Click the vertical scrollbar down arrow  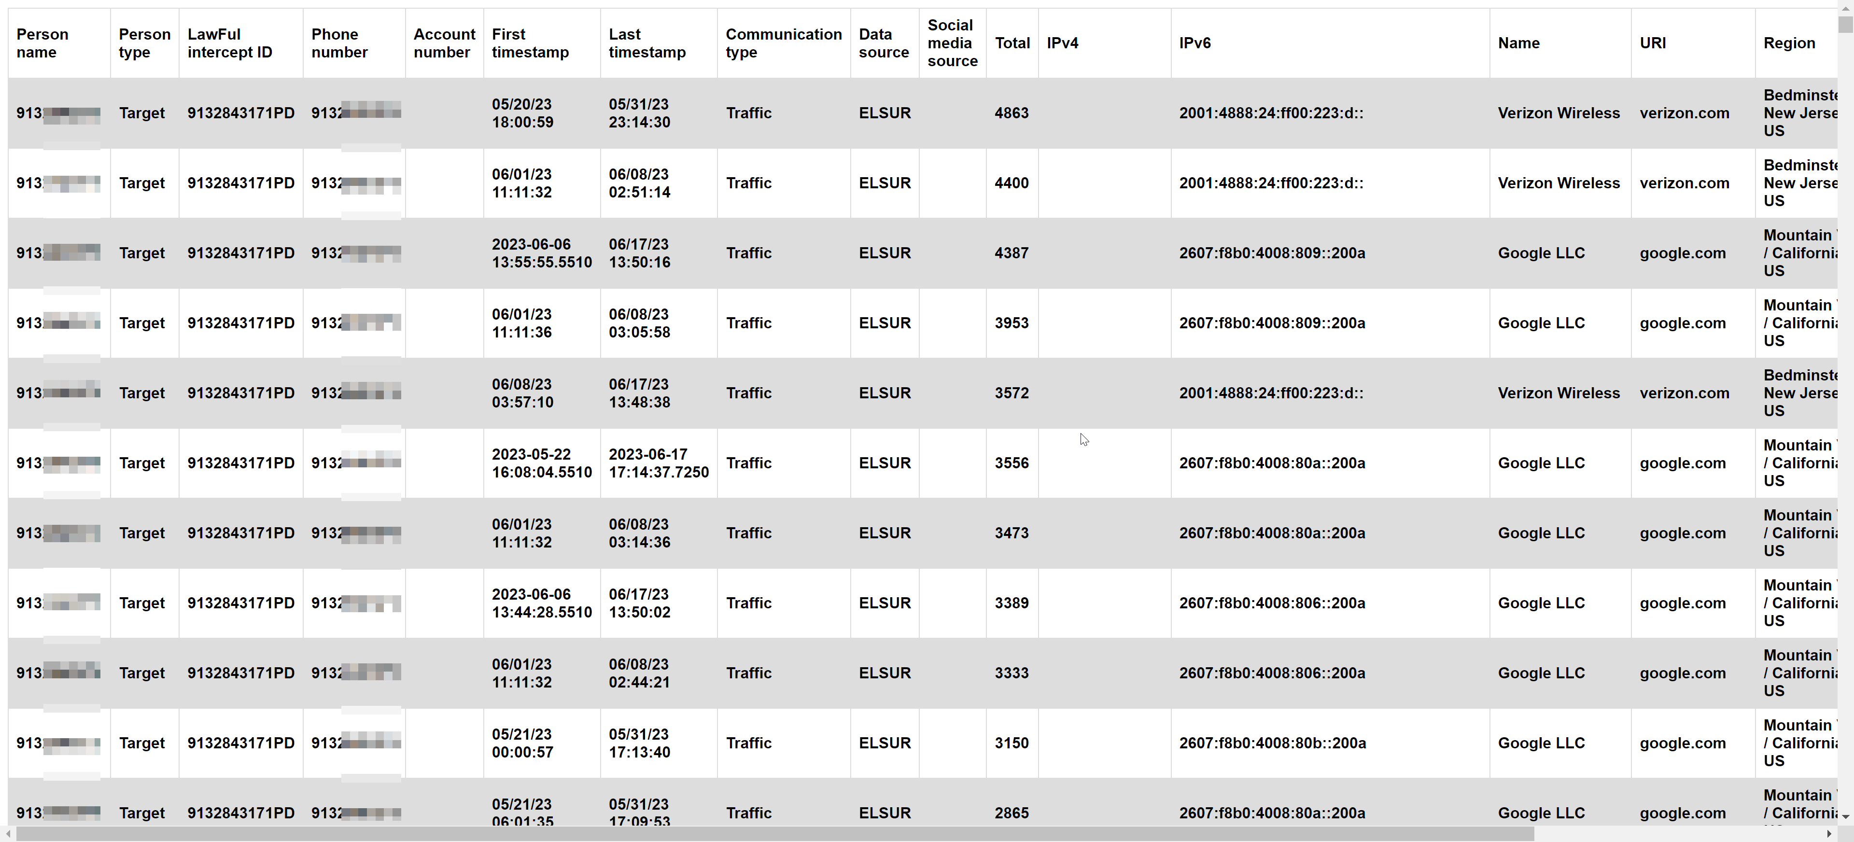pyautogui.click(x=1845, y=817)
